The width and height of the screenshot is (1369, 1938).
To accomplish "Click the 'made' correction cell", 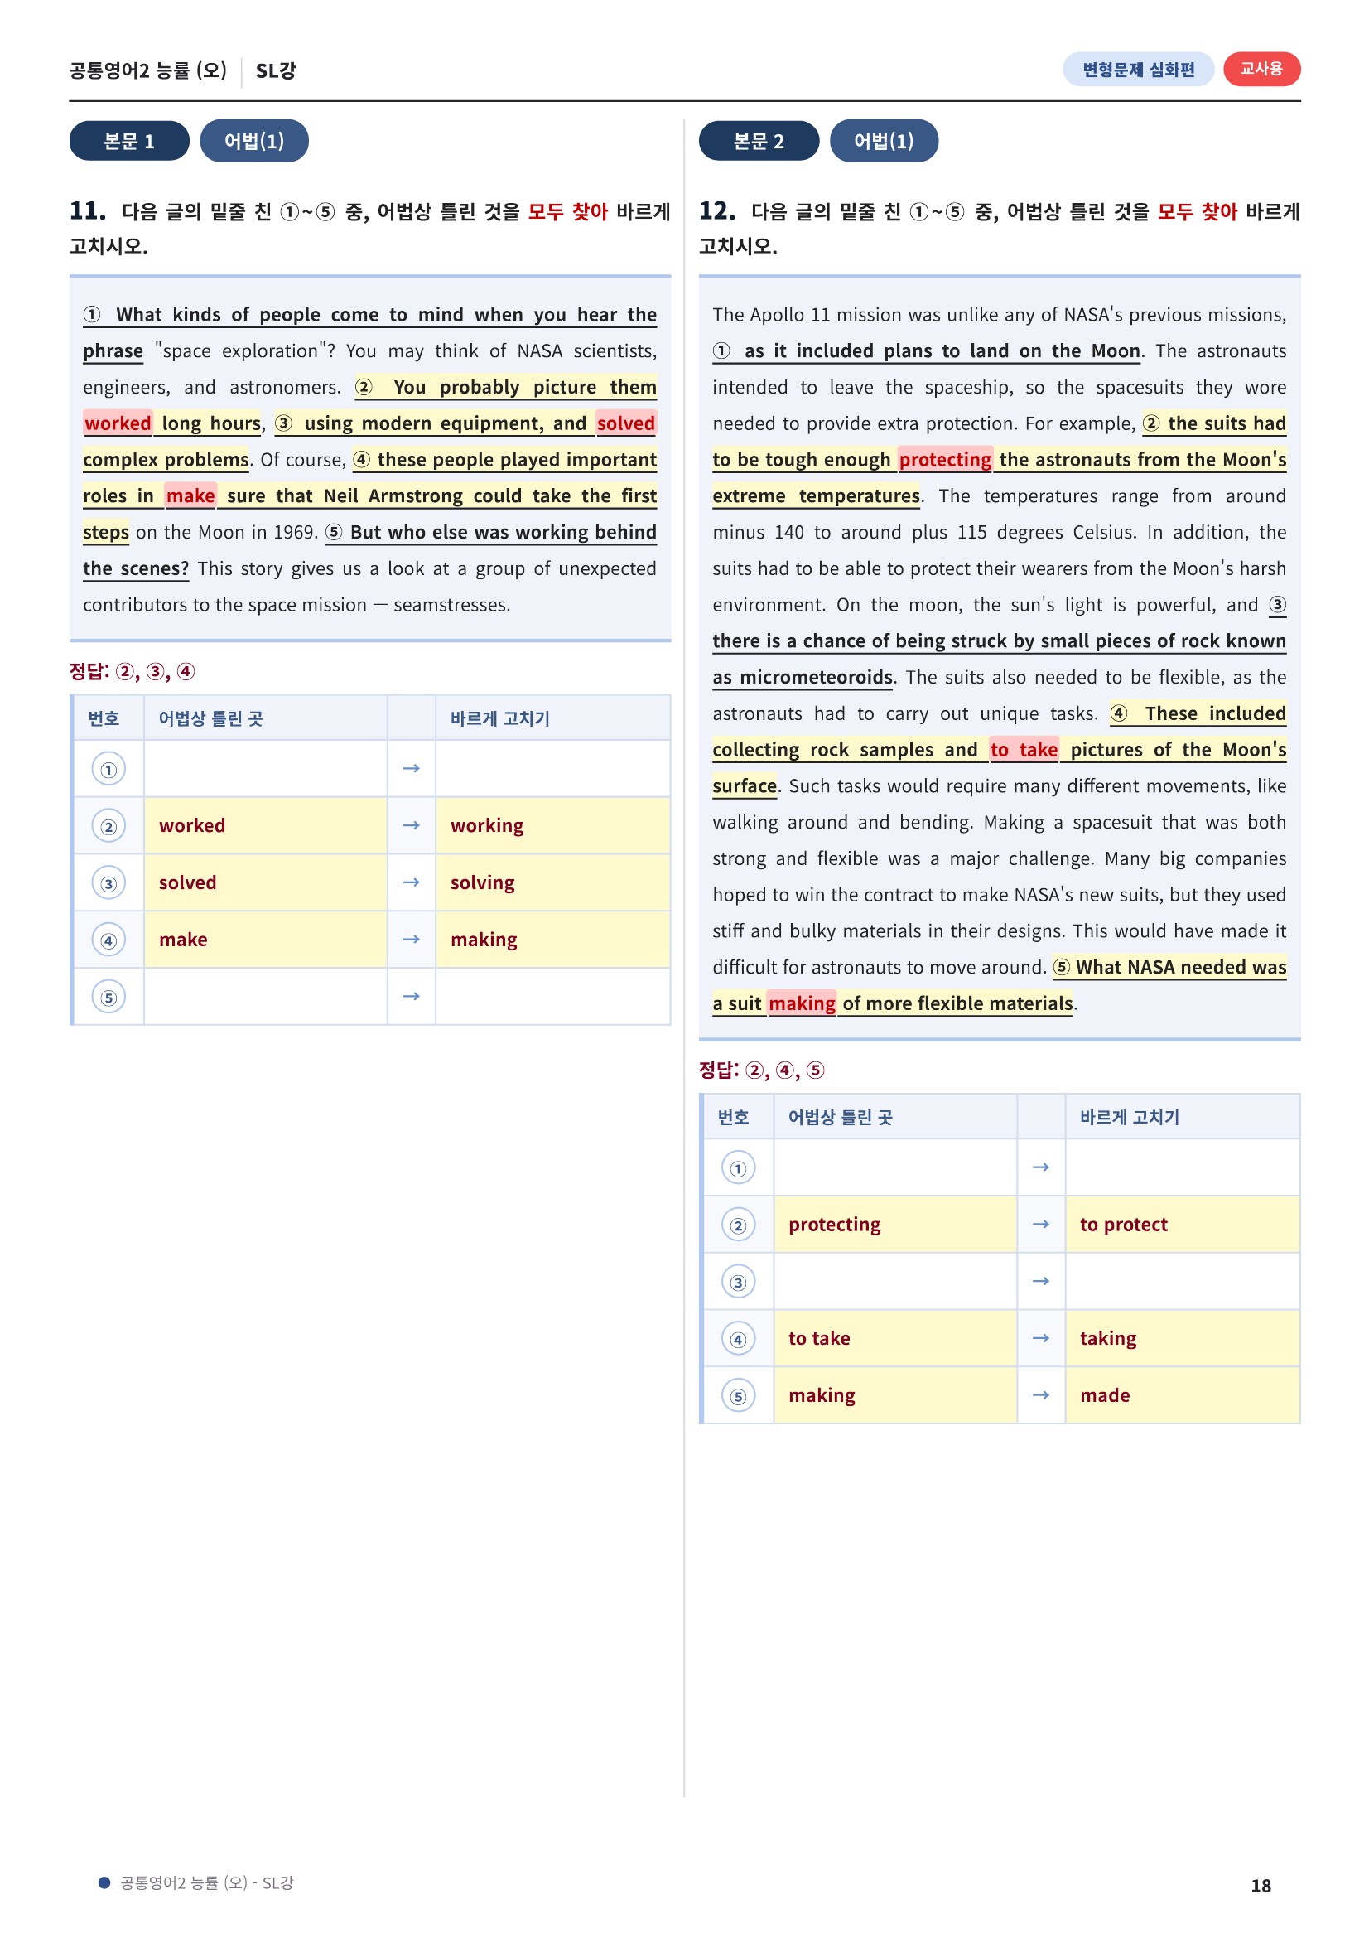I will click(x=1183, y=1395).
